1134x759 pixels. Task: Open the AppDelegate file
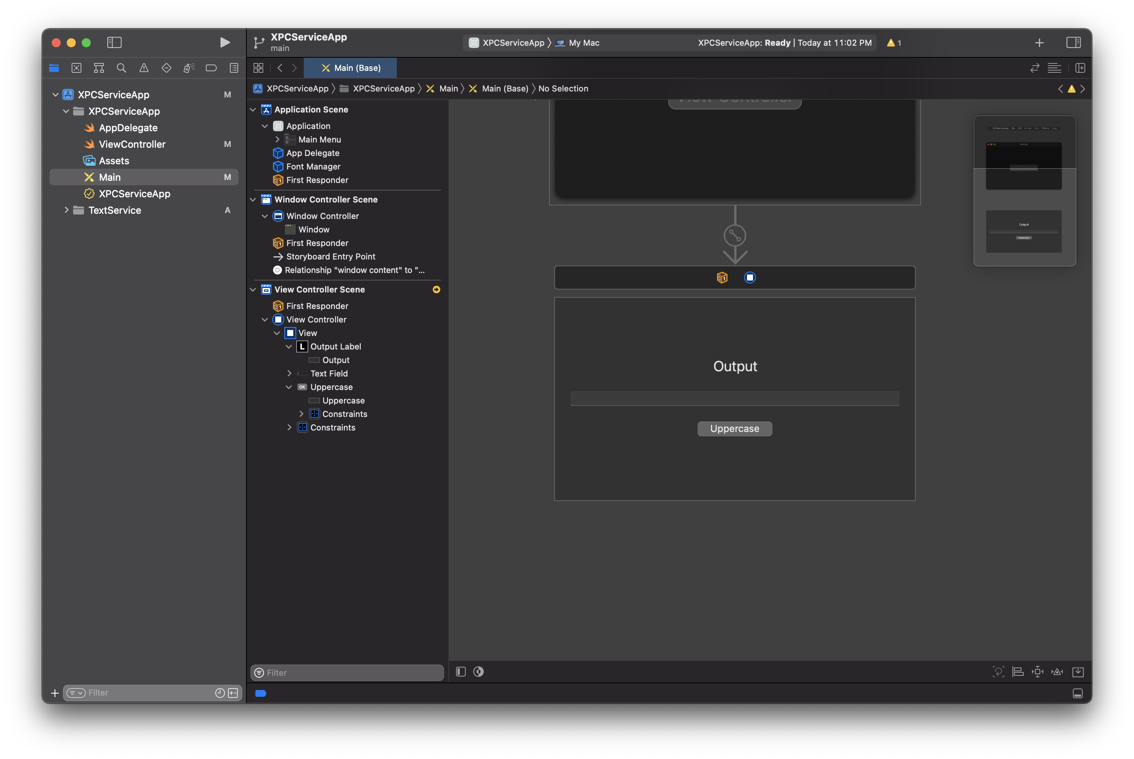pyautogui.click(x=128, y=128)
